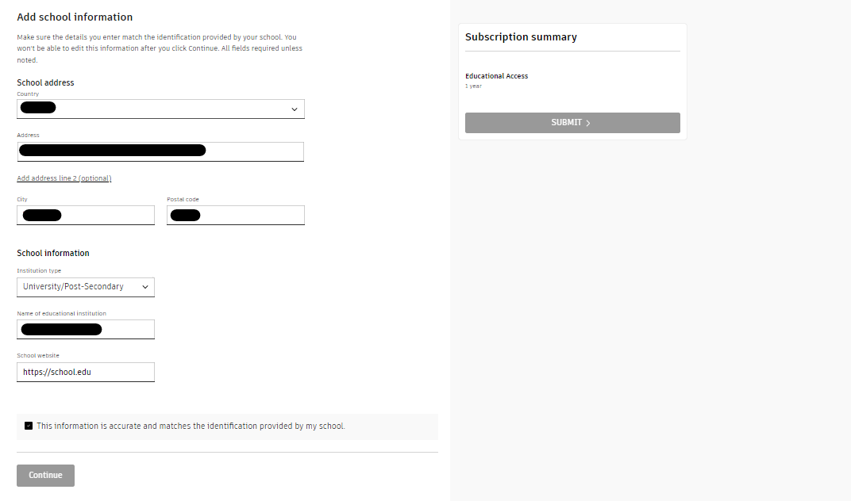
Task: Focus the Name of educational institution field
Action: coord(85,329)
